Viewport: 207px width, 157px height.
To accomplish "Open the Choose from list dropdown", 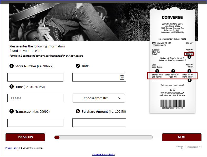I will click(99, 98).
